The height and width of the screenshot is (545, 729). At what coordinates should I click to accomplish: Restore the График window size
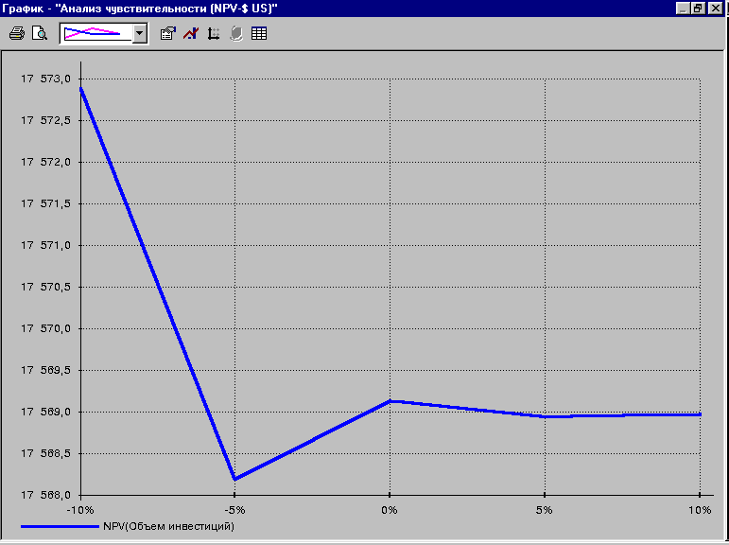pos(699,9)
